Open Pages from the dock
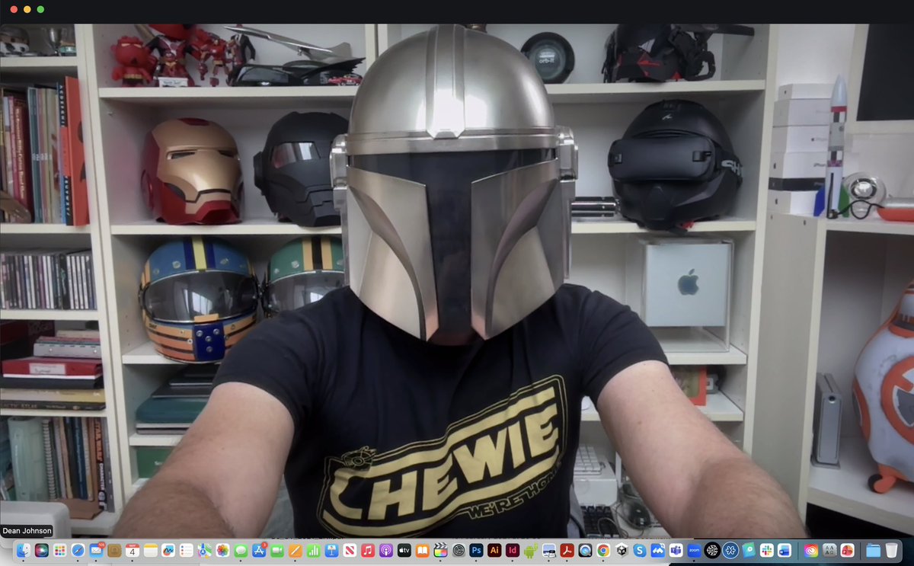This screenshot has height=566, width=914. click(295, 550)
